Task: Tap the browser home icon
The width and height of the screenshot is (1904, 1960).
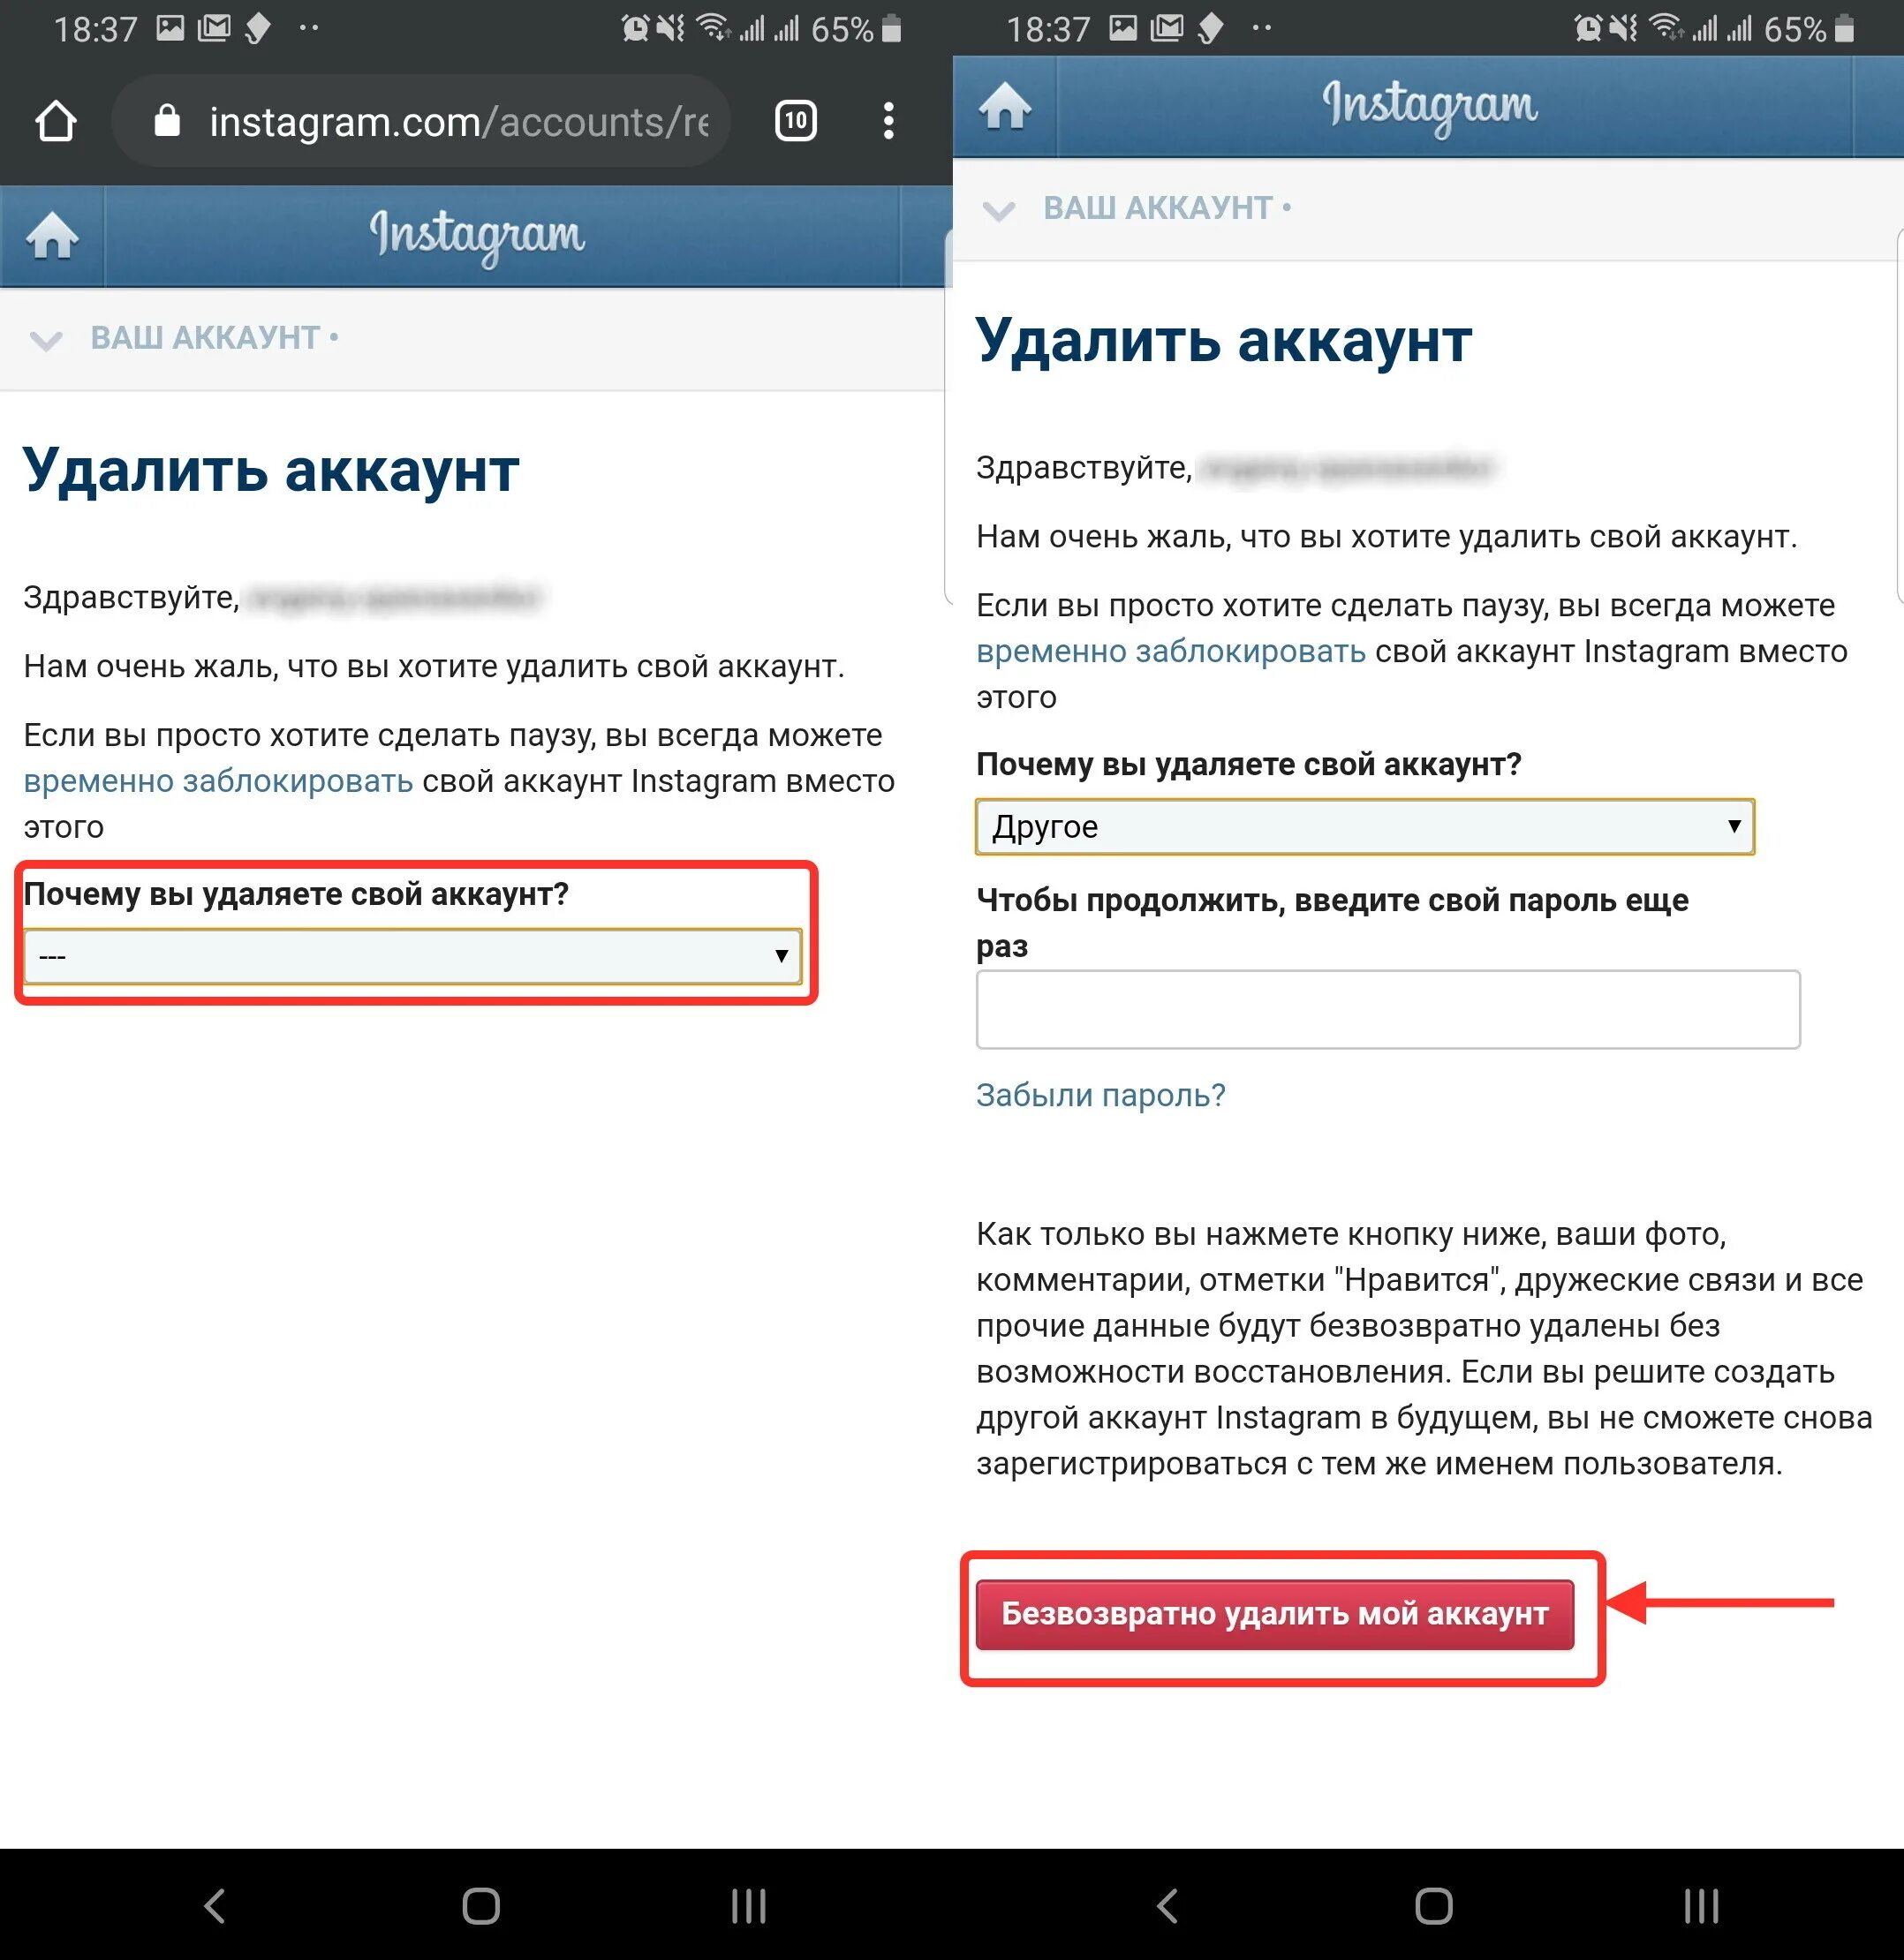Action: point(56,122)
